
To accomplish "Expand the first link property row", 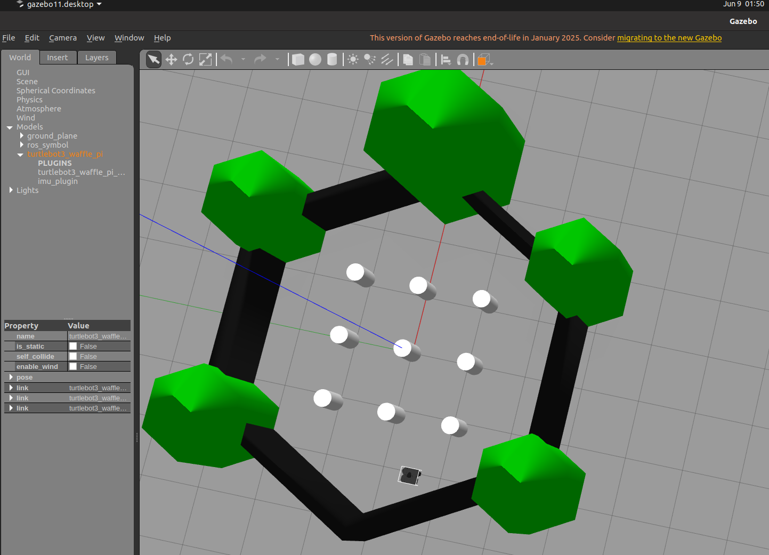I will tap(11, 388).
